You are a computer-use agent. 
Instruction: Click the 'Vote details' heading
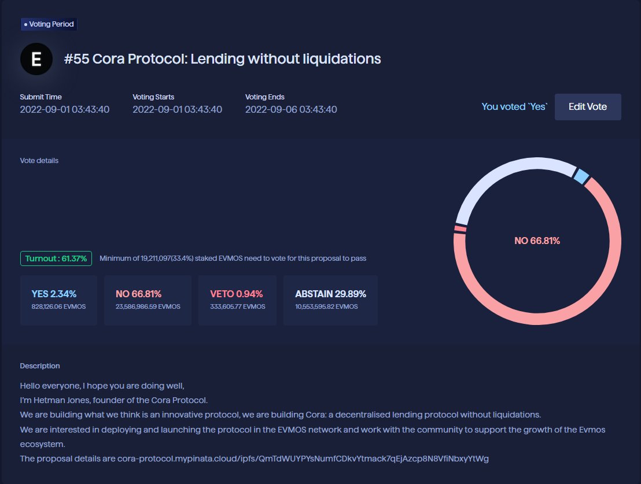pos(39,161)
